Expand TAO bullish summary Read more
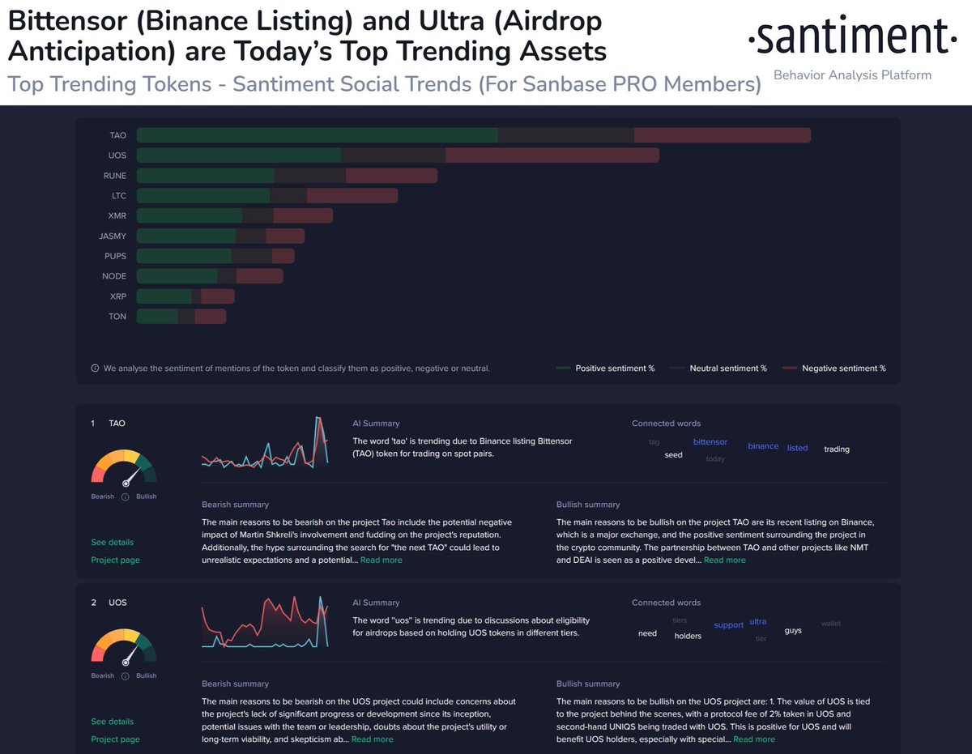972x754 pixels. coord(725,560)
